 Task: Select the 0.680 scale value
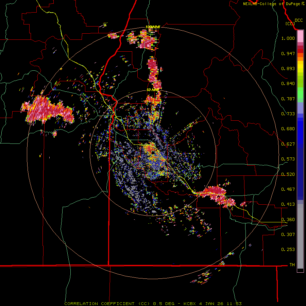[288, 129]
